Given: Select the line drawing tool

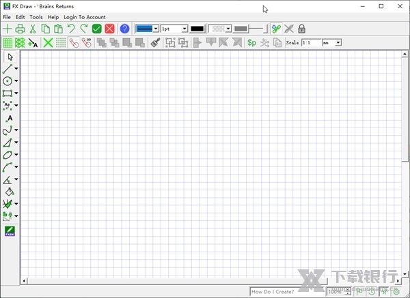Looking at the screenshot, I should tap(8, 69).
